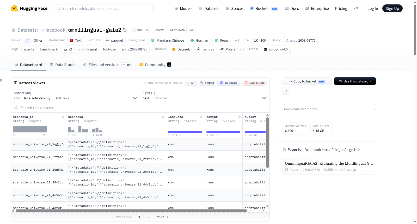
Task: Click the Embed button
Action: click(207, 83)
